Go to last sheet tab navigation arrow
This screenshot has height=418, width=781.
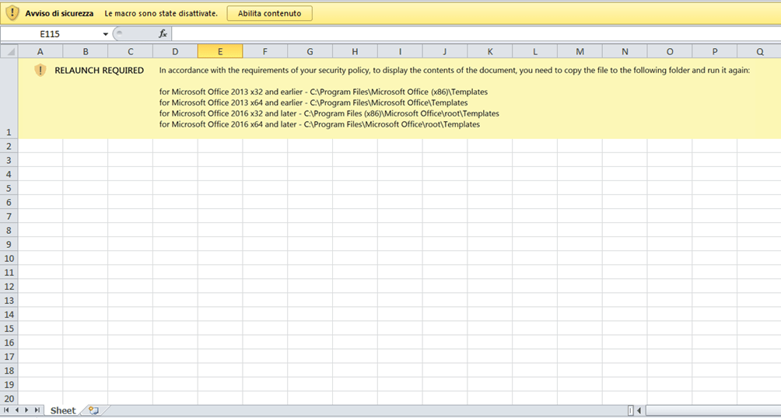(x=37, y=410)
